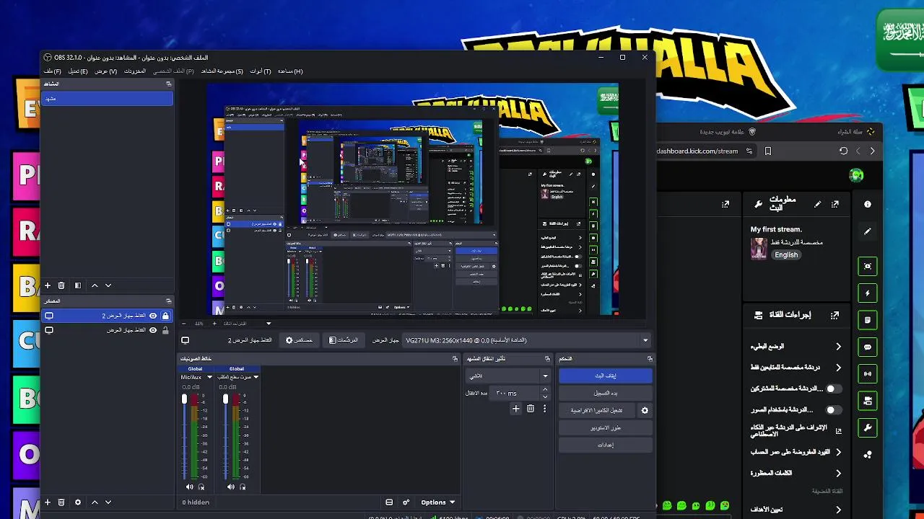The width and height of the screenshot is (924, 519).
Task: Add a new scene transition
Action: [x=515, y=409]
